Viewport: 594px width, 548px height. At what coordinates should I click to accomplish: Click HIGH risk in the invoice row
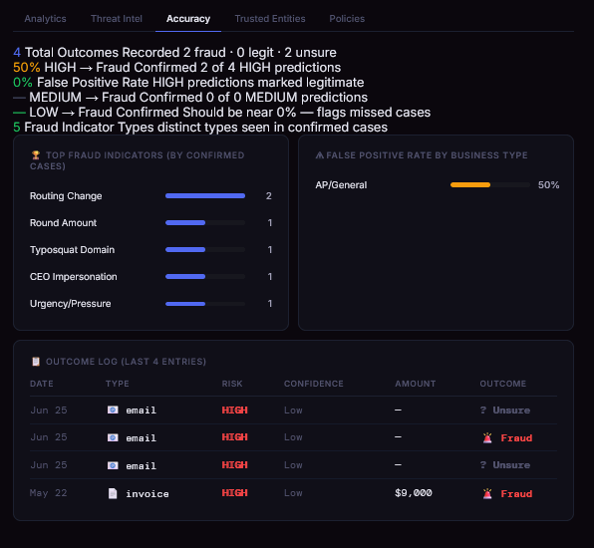pyautogui.click(x=234, y=493)
